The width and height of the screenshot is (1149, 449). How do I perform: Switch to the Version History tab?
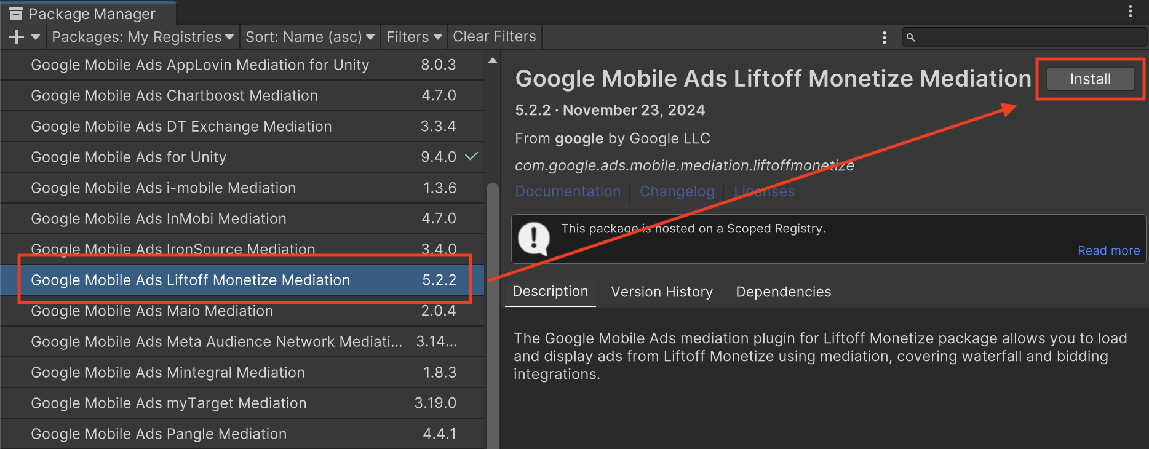pyautogui.click(x=662, y=292)
